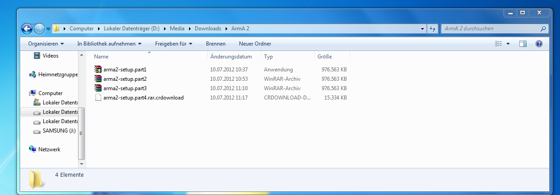Select SAMSUNG (J:) in the navigation pane
This screenshot has height=195, width=560.
tap(59, 131)
